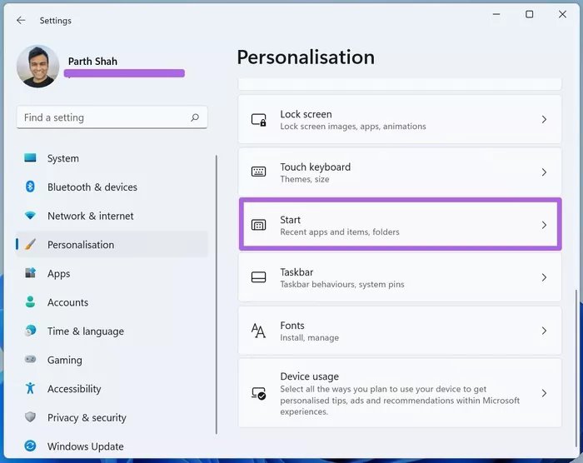Open Device usage settings row
Image resolution: width=583 pixels, height=463 pixels.
400,393
